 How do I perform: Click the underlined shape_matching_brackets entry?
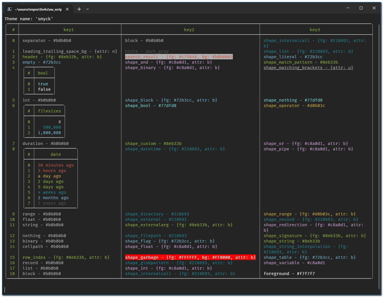point(308,68)
